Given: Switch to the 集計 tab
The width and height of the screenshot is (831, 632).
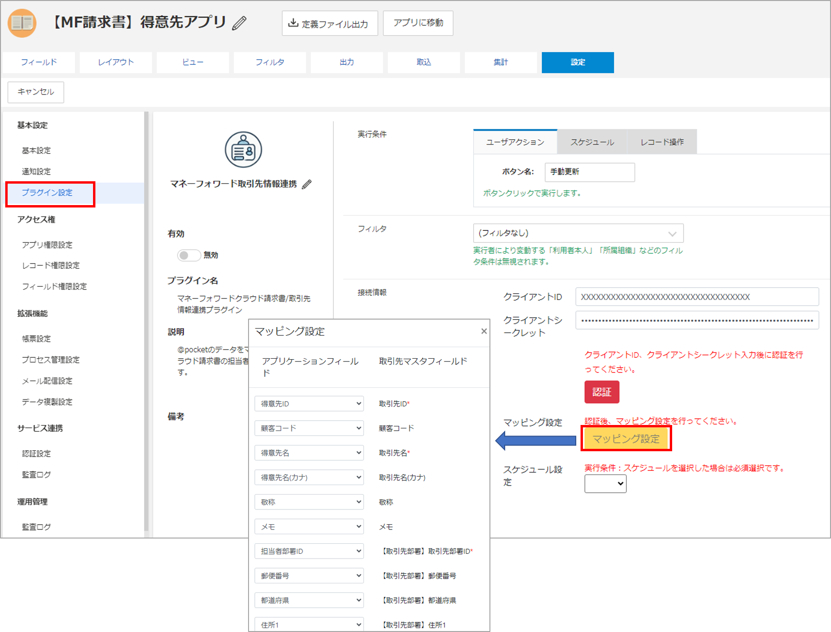Looking at the screenshot, I should click(501, 62).
